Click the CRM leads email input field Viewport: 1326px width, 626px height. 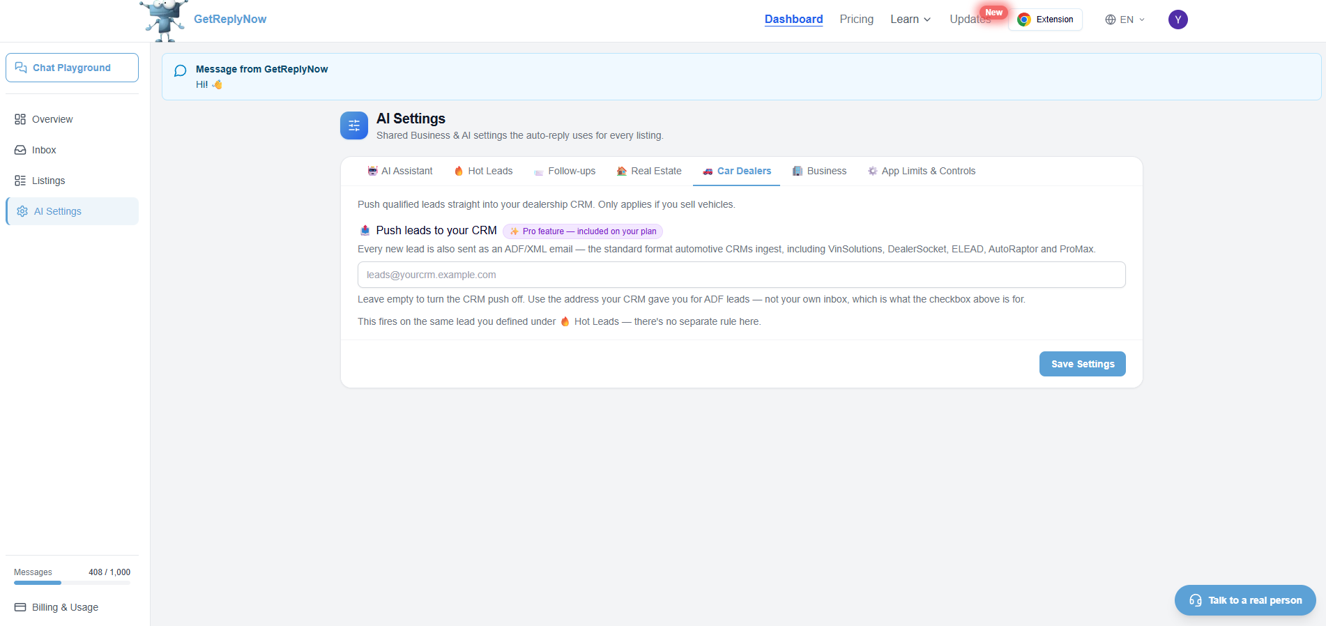point(742,275)
